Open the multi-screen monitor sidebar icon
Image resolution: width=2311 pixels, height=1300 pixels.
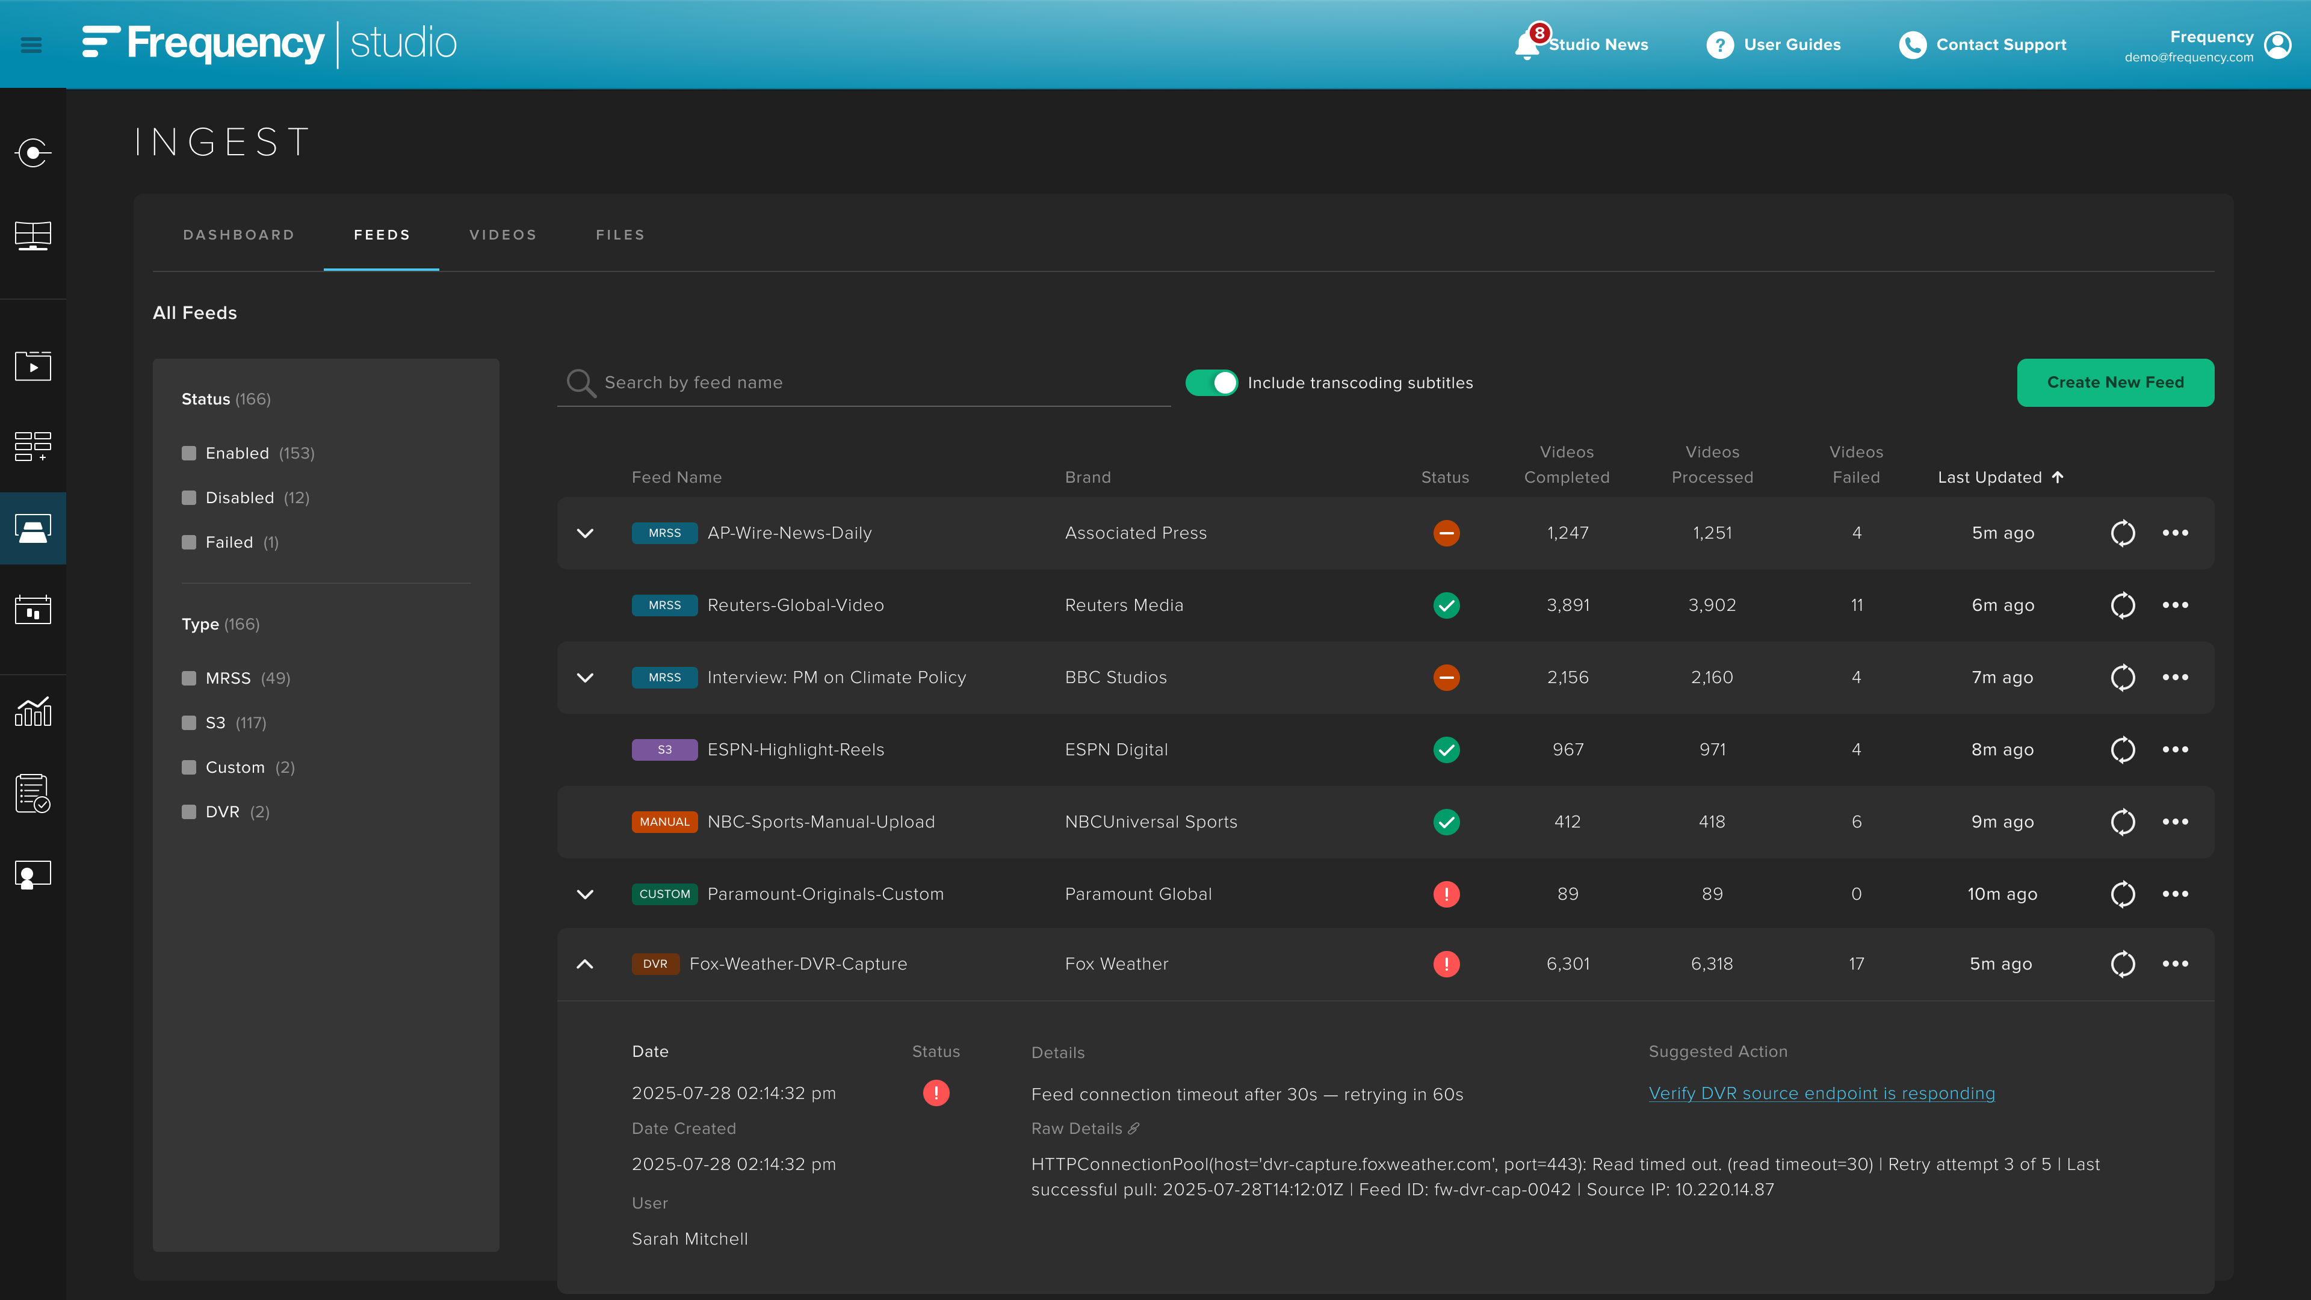coord(33,236)
